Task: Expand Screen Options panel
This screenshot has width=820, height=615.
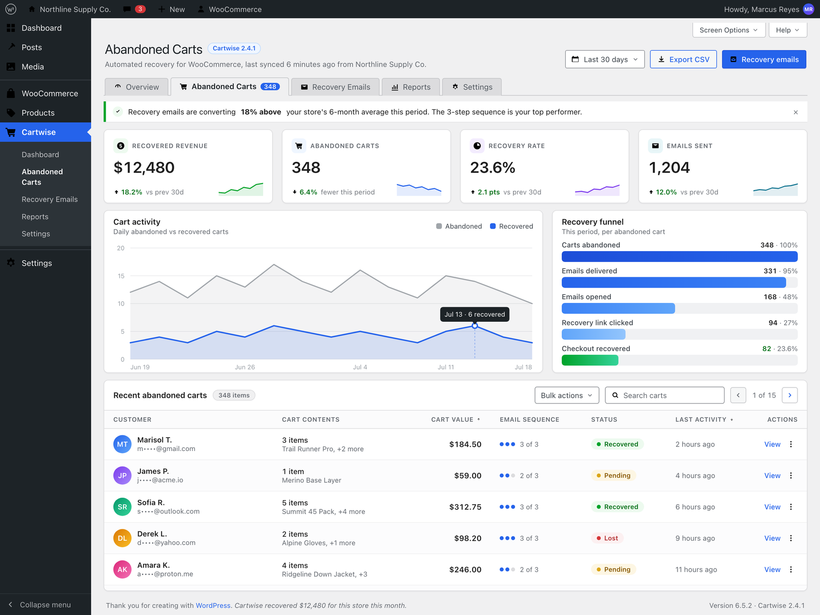Action: (729, 30)
